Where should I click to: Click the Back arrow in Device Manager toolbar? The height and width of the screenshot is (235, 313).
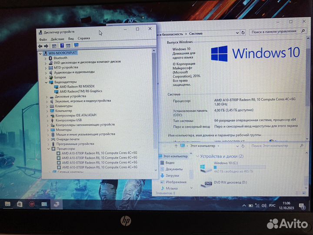click(x=40, y=46)
